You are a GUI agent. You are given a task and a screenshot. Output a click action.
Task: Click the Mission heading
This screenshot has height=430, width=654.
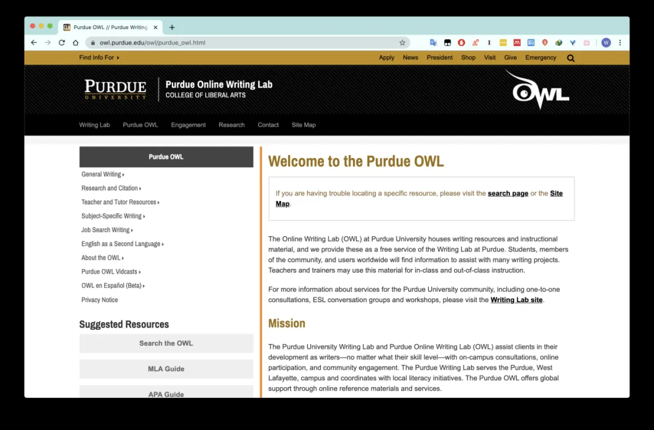click(286, 323)
